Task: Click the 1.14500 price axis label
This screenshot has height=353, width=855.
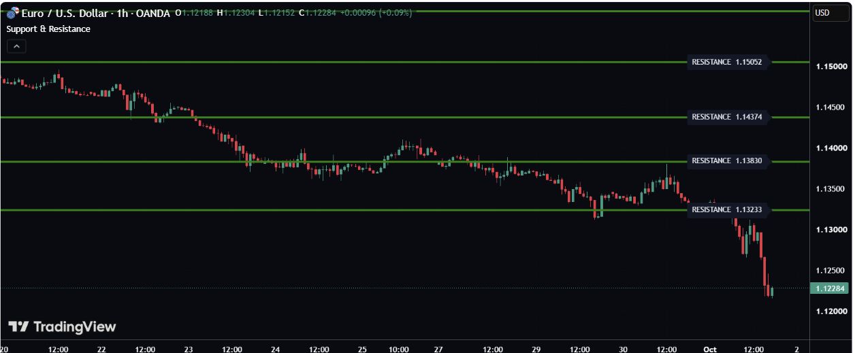Action: [x=831, y=107]
